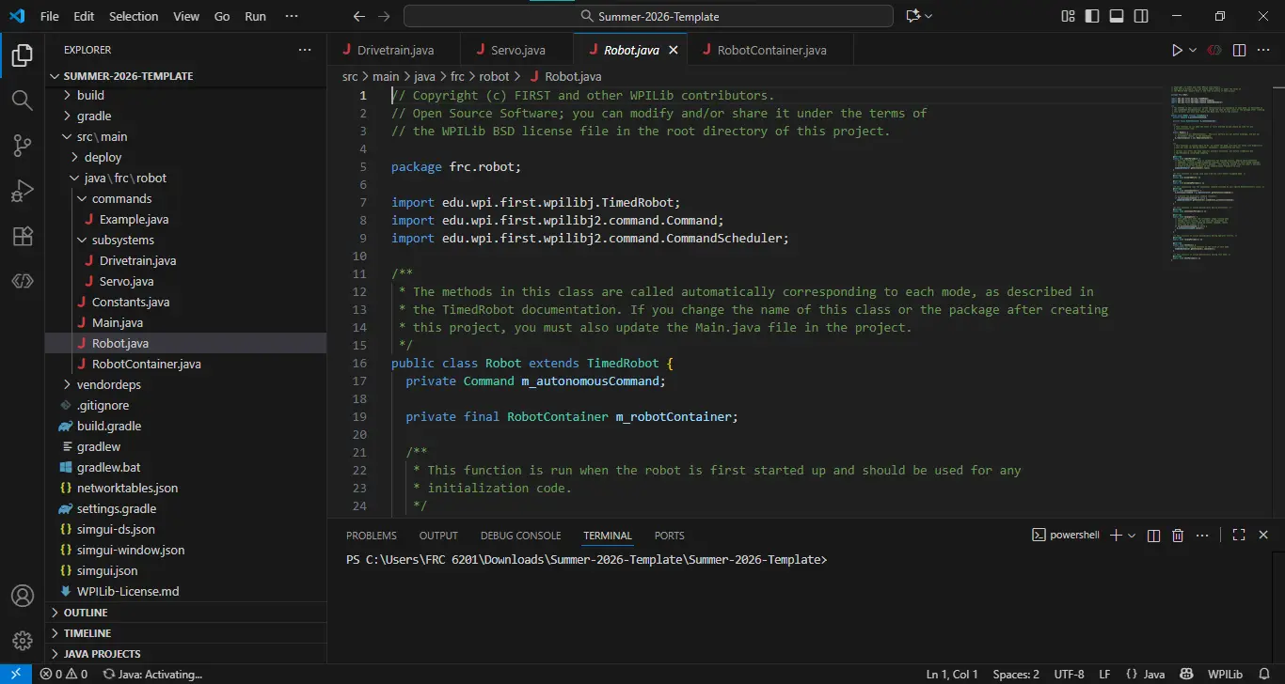Toggle the bottom panel visibility
The image size is (1285, 684).
1117,16
